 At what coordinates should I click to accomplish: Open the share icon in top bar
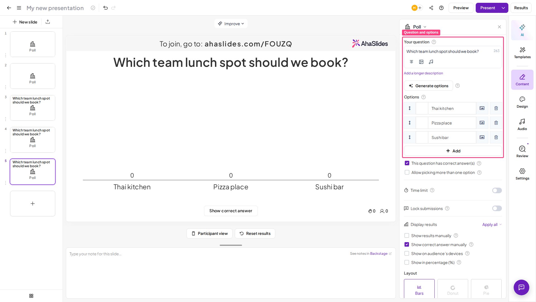[431, 8]
